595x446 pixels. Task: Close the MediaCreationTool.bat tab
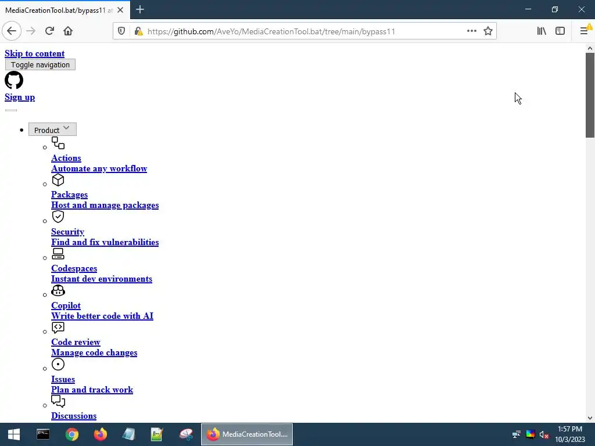120,10
